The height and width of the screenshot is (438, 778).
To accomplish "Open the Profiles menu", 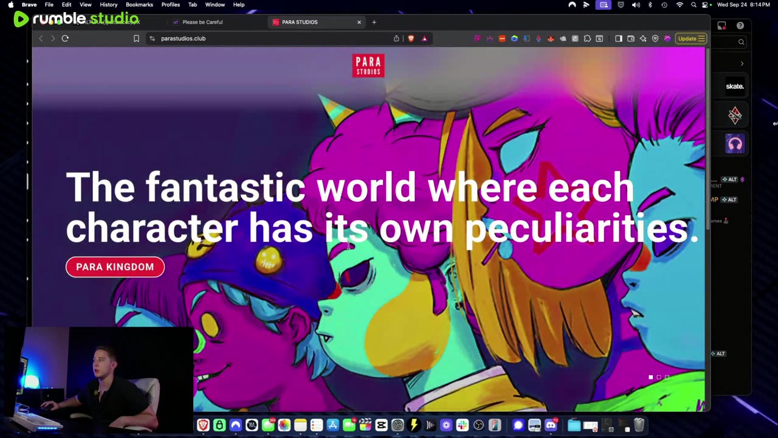I will click(171, 5).
